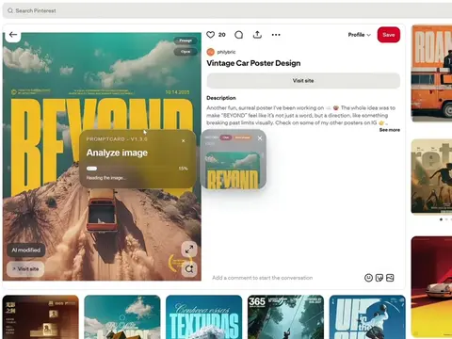Screen dimensions: 452x339
Task: Click the search magnifier icon
Action: [10, 10]
